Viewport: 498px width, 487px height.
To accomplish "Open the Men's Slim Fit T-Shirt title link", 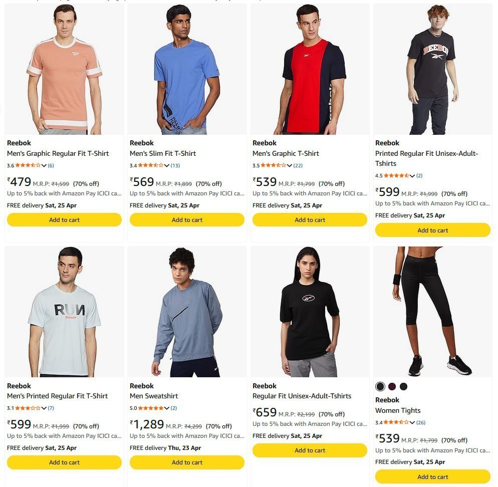I will tap(163, 153).
